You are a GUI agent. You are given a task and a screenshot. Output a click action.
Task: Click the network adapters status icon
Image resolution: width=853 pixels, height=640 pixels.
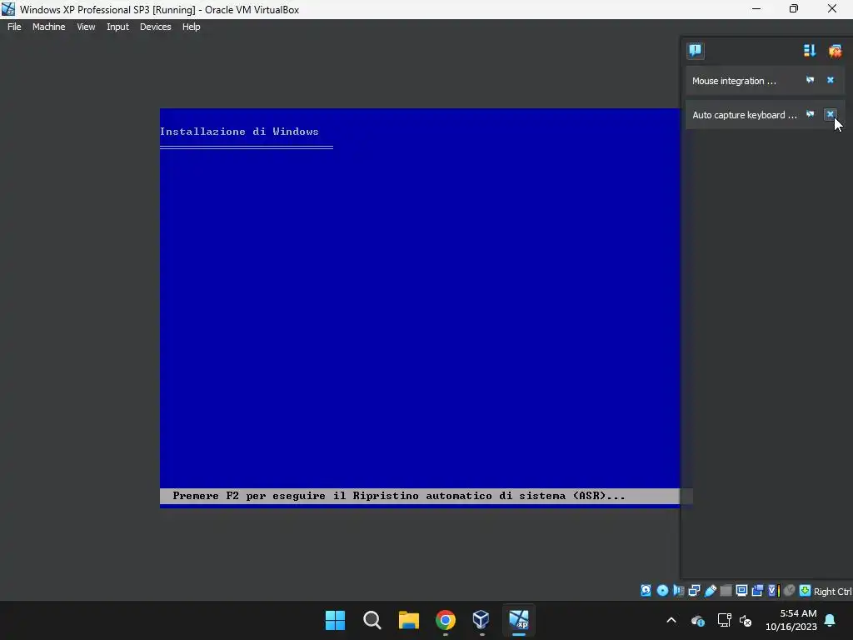click(694, 591)
